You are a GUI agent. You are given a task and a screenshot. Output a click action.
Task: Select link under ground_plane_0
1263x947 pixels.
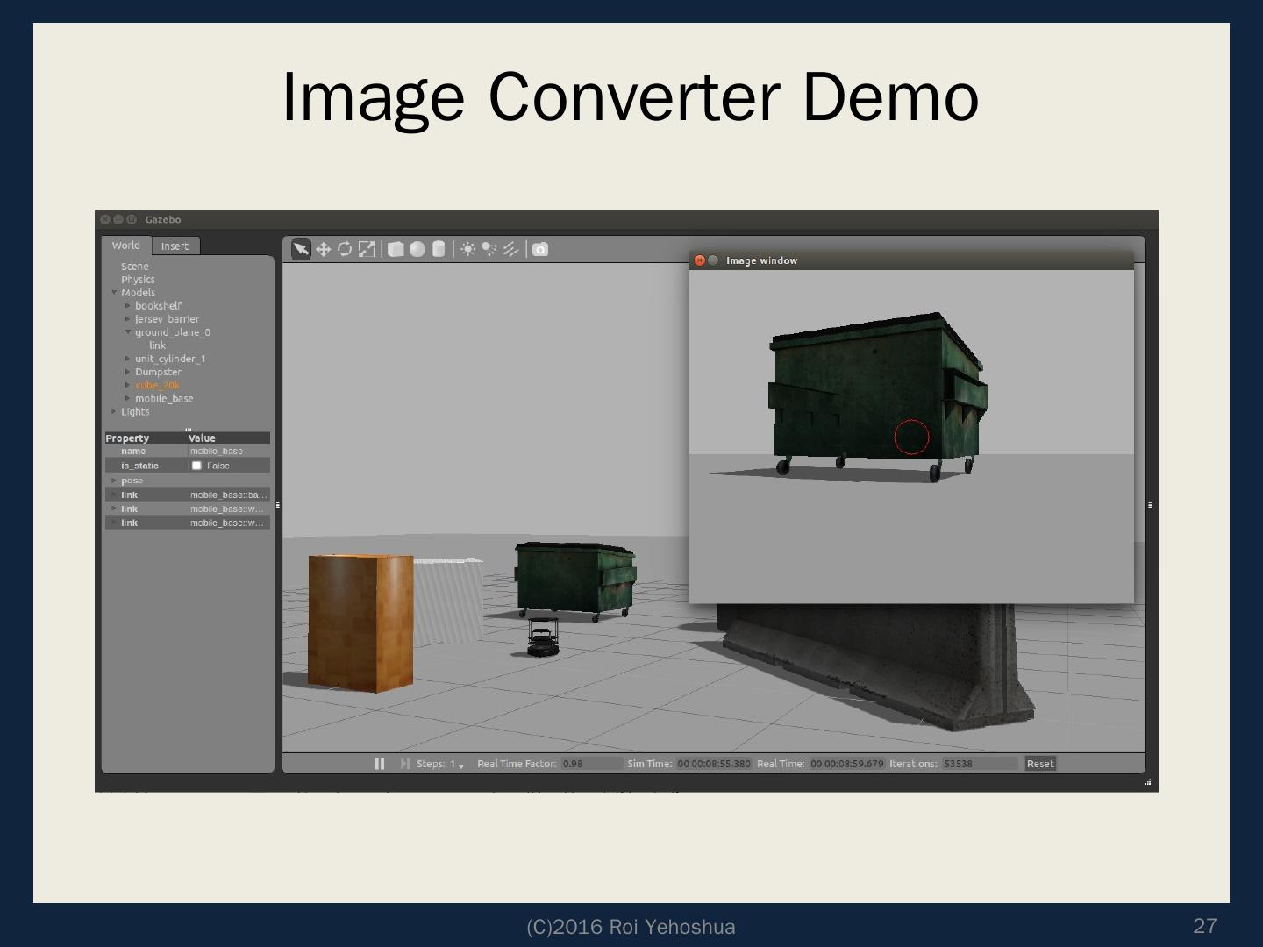pyautogui.click(x=157, y=345)
